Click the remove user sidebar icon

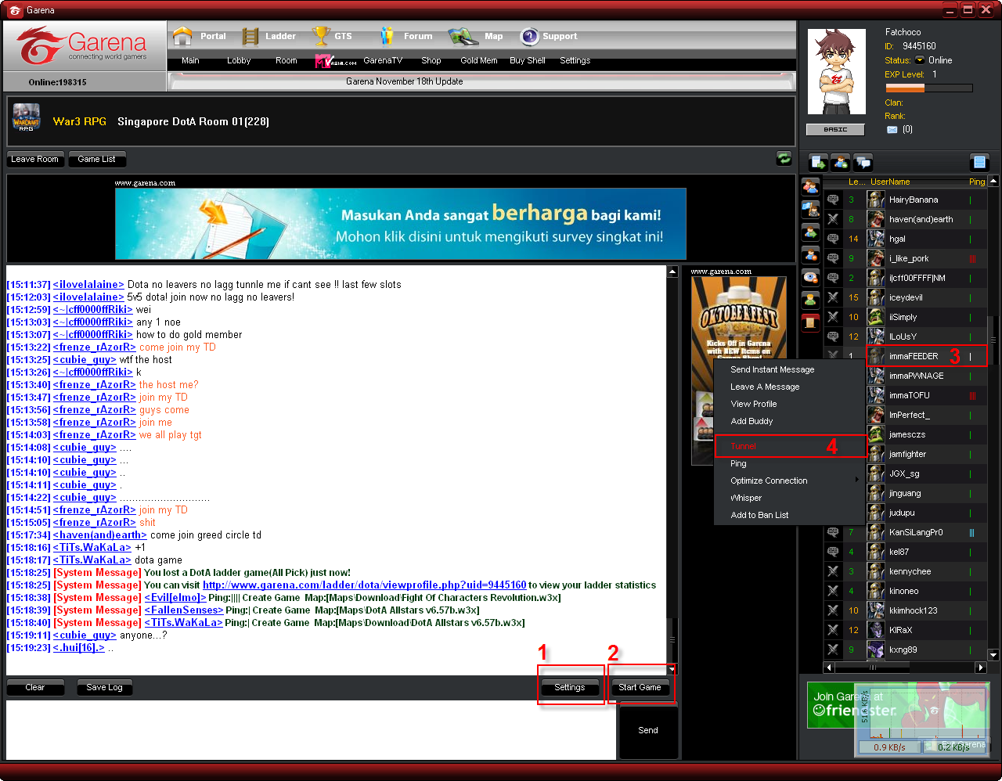(810, 255)
